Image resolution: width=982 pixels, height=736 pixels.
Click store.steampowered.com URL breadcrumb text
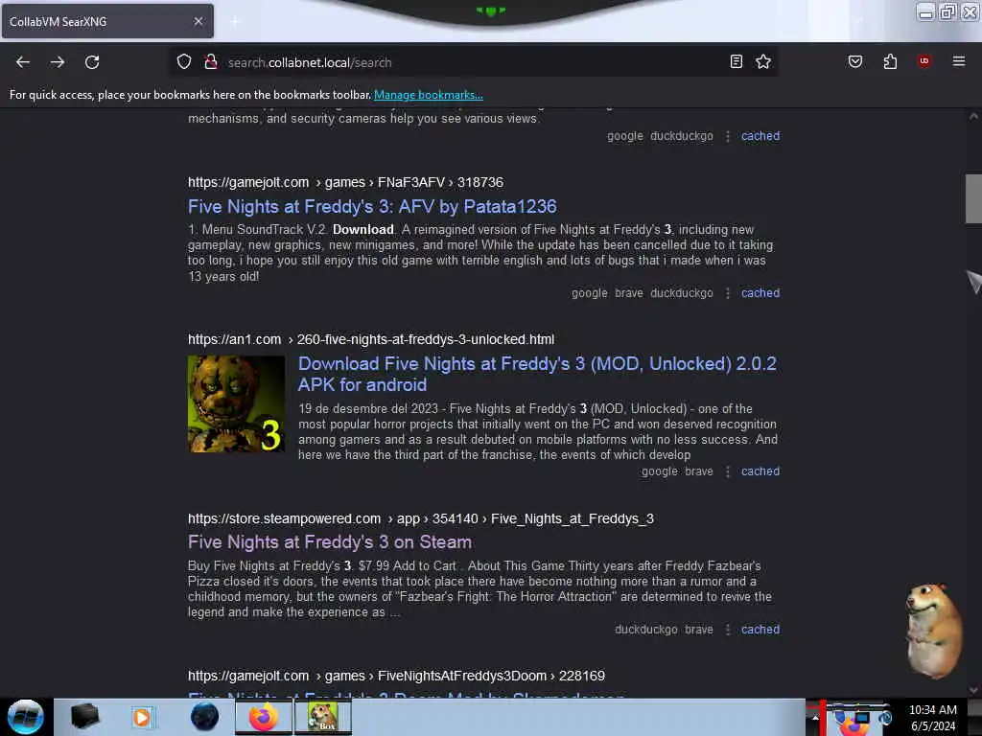click(421, 518)
